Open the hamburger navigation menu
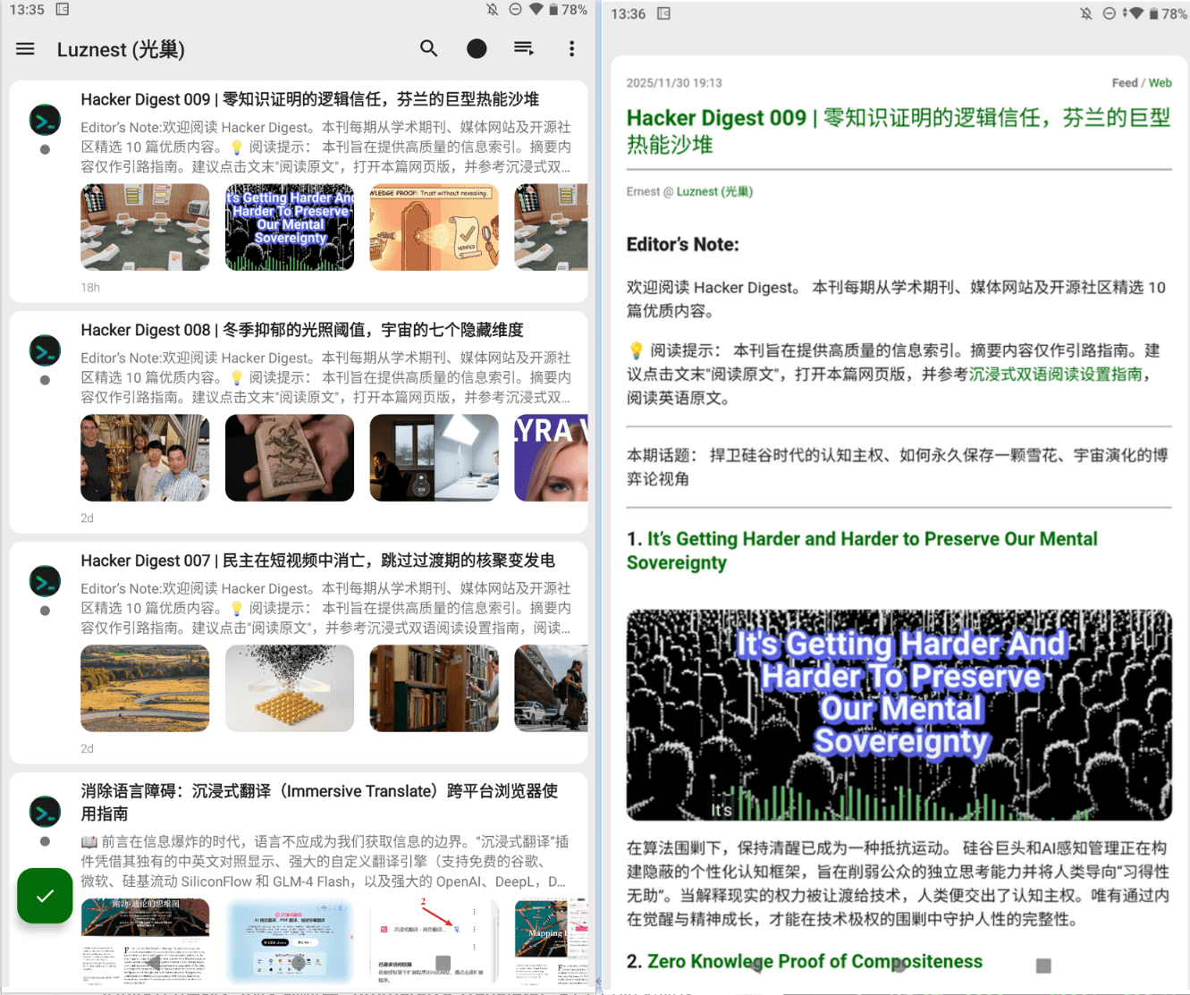Image resolution: width=1190 pixels, height=995 pixels. tap(25, 49)
